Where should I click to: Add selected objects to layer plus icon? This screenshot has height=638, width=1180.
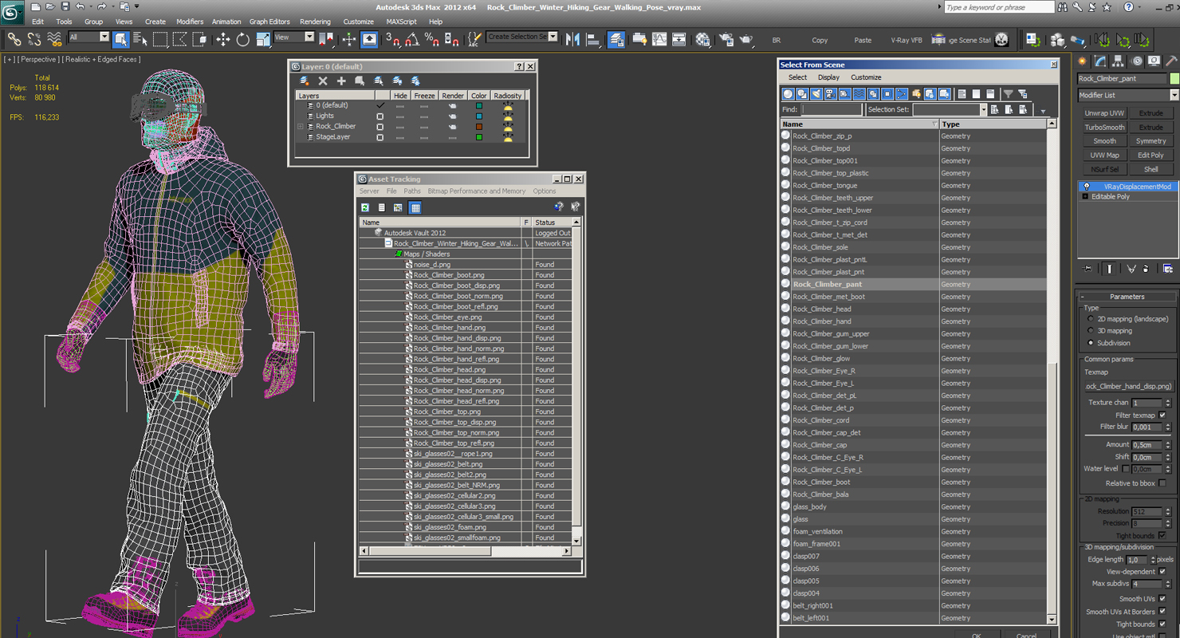point(341,81)
